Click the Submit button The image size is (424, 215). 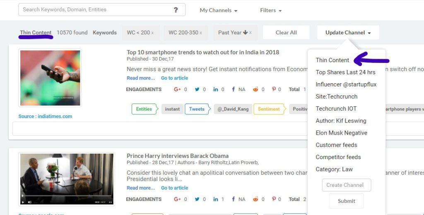coord(347,201)
